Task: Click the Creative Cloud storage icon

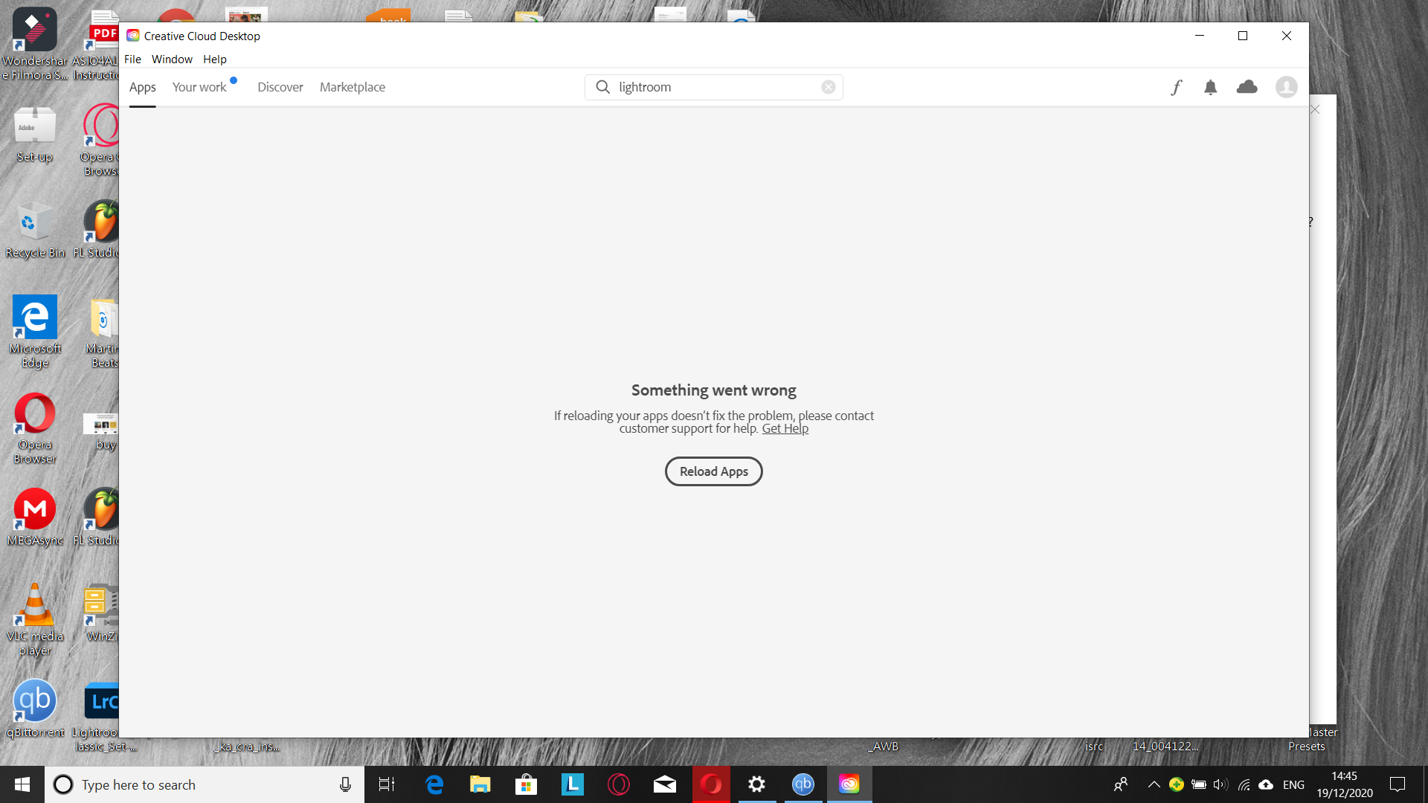Action: point(1247,86)
